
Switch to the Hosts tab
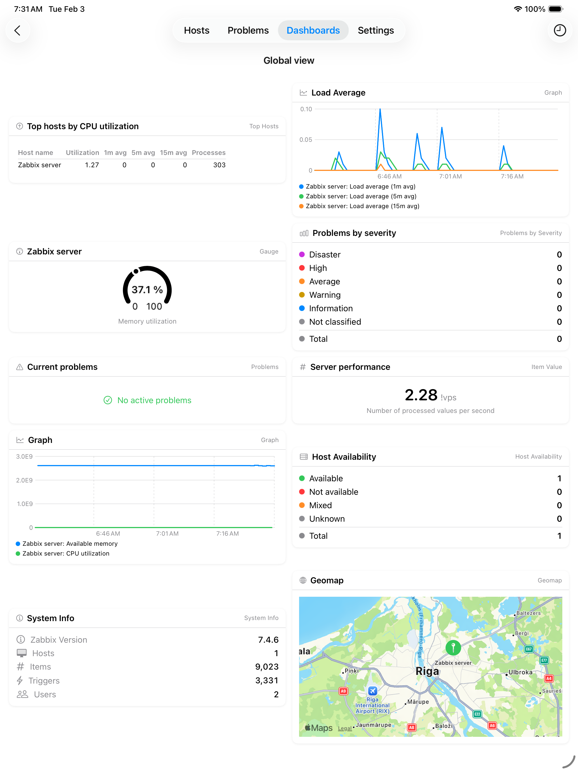pos(197,30)
